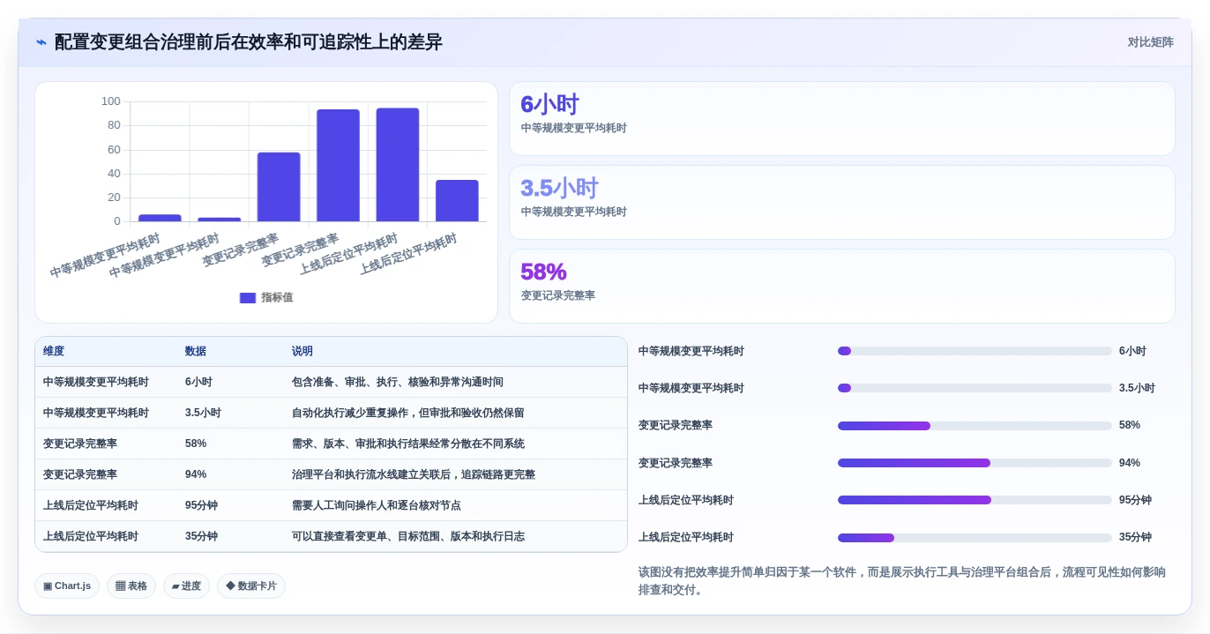Click 中等规模变更平均耗时 in the 6小时 table row
The width and height of the screenshot is (1210, 634).
[x=96, y=382]
